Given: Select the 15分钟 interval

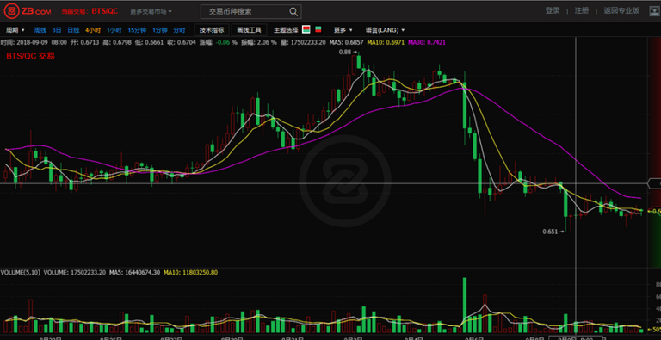Looking at the screenshot, I should click(137, 30).
